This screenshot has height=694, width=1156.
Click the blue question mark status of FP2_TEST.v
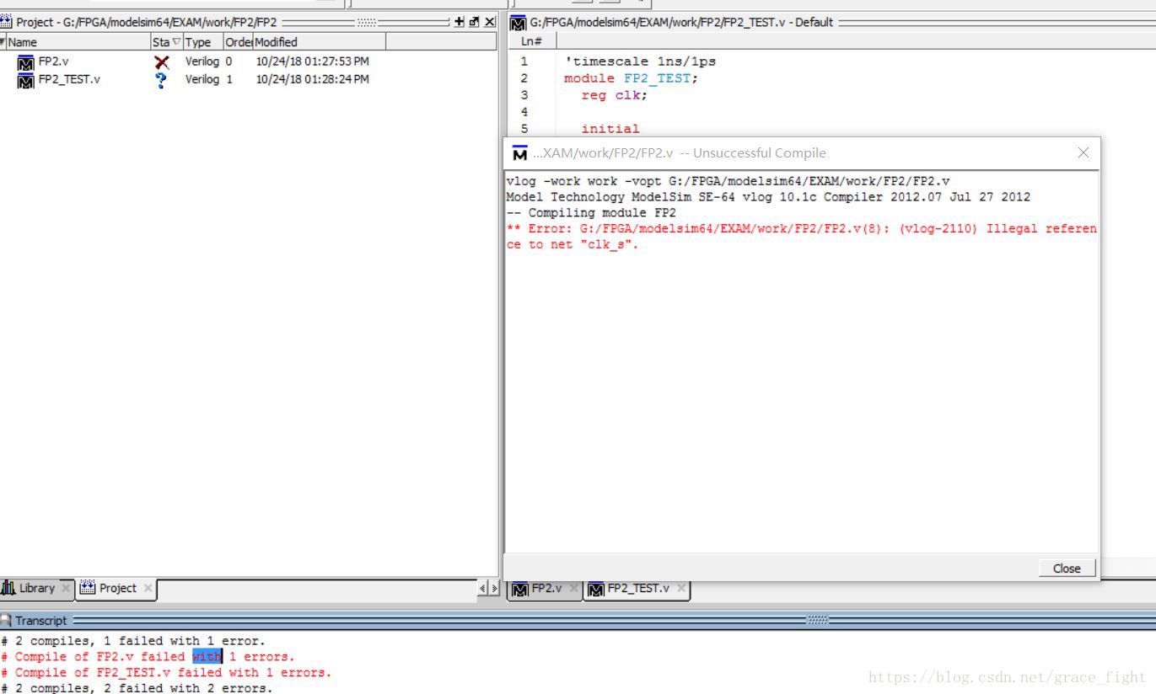162,80
